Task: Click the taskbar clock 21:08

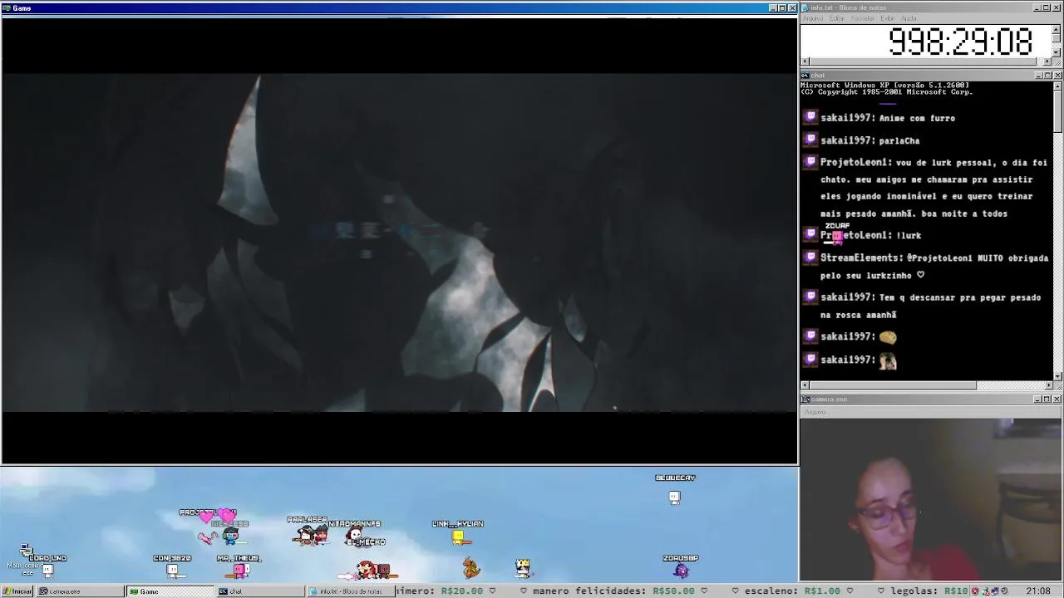Action: [1038, 591]
